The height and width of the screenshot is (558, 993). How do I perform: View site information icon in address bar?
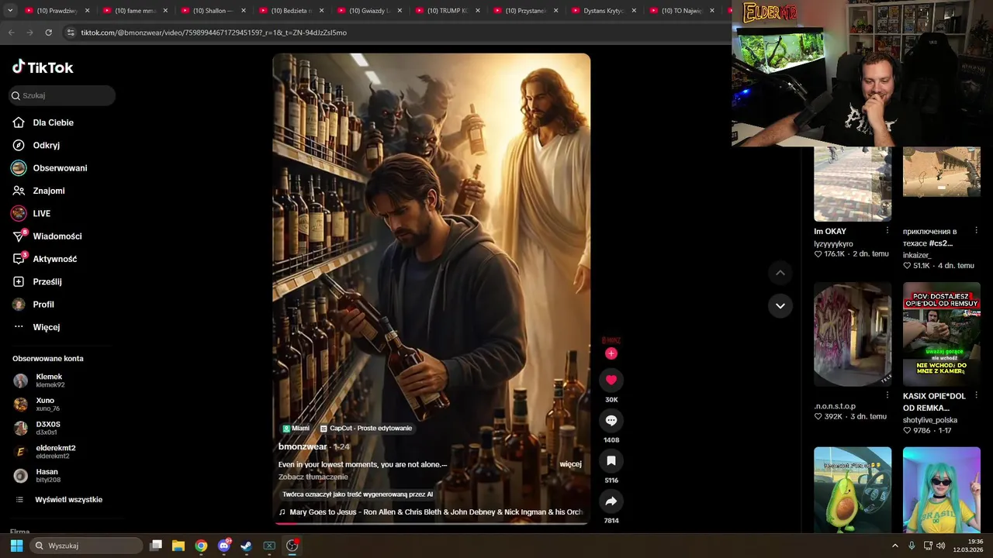[71, 33]
